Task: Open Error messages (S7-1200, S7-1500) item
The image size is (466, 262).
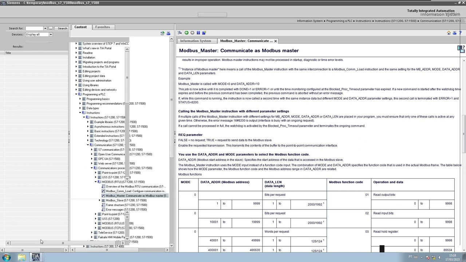Action: pos(126,210)
